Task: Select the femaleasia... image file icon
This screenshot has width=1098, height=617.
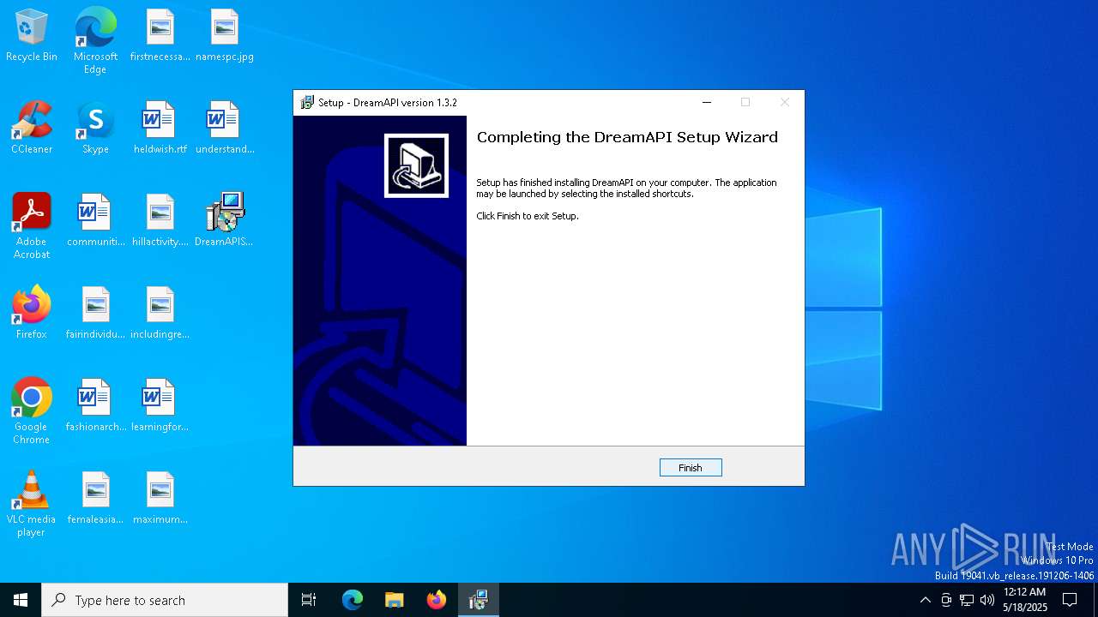Action: tap(95, 499)
